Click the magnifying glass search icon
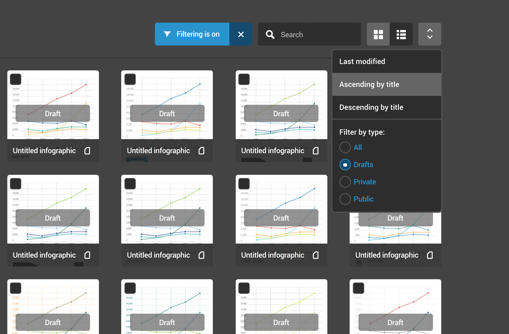The width and height of the screenshot is (509, 334). [270, 34]
